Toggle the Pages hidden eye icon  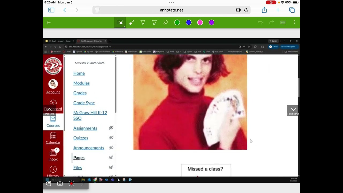coord(111,157)
